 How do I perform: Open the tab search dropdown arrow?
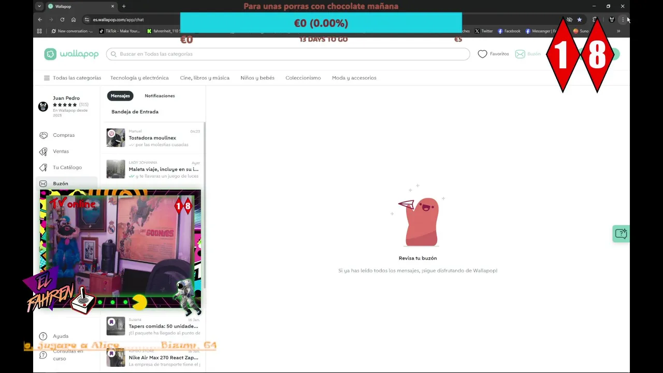click(39, 6)
